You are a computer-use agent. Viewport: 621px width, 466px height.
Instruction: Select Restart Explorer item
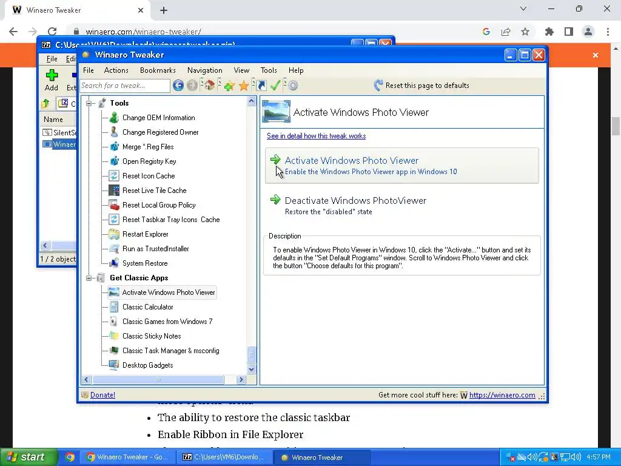(146, 234)
